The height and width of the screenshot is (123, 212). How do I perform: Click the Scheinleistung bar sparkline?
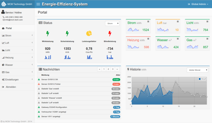[x=67, y=57]
